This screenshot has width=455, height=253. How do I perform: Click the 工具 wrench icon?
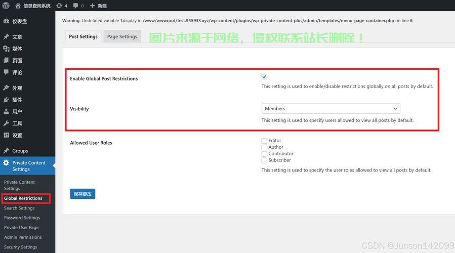click(6, 123)
